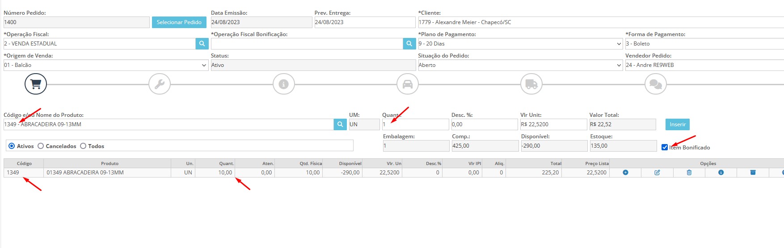Screen dimensions: 784x248
Task: Click the Selecionar Pedido button
Action: pyautogui.click(x=179, y=22)
